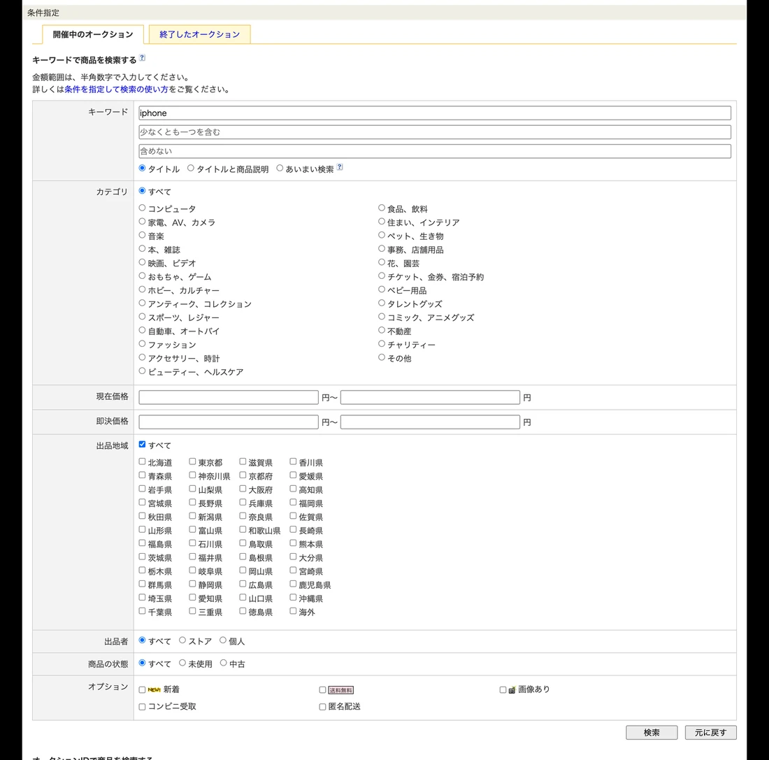Click the 少なくとも一つを含む keyword field
Image resolution: width=769 pixels, height=760 pixels.
(x=435, y=132)
